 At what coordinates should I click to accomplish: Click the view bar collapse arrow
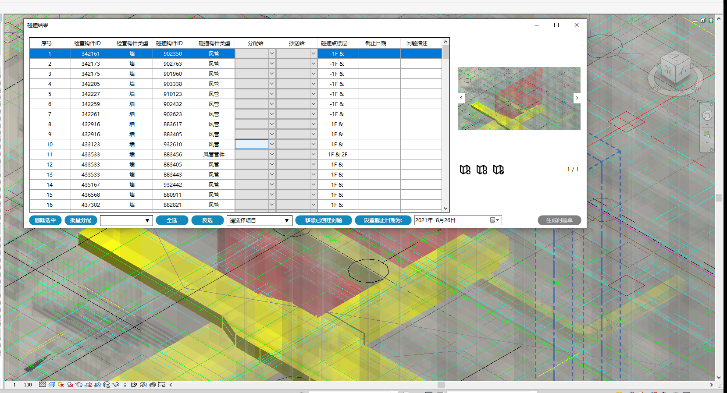171,385
